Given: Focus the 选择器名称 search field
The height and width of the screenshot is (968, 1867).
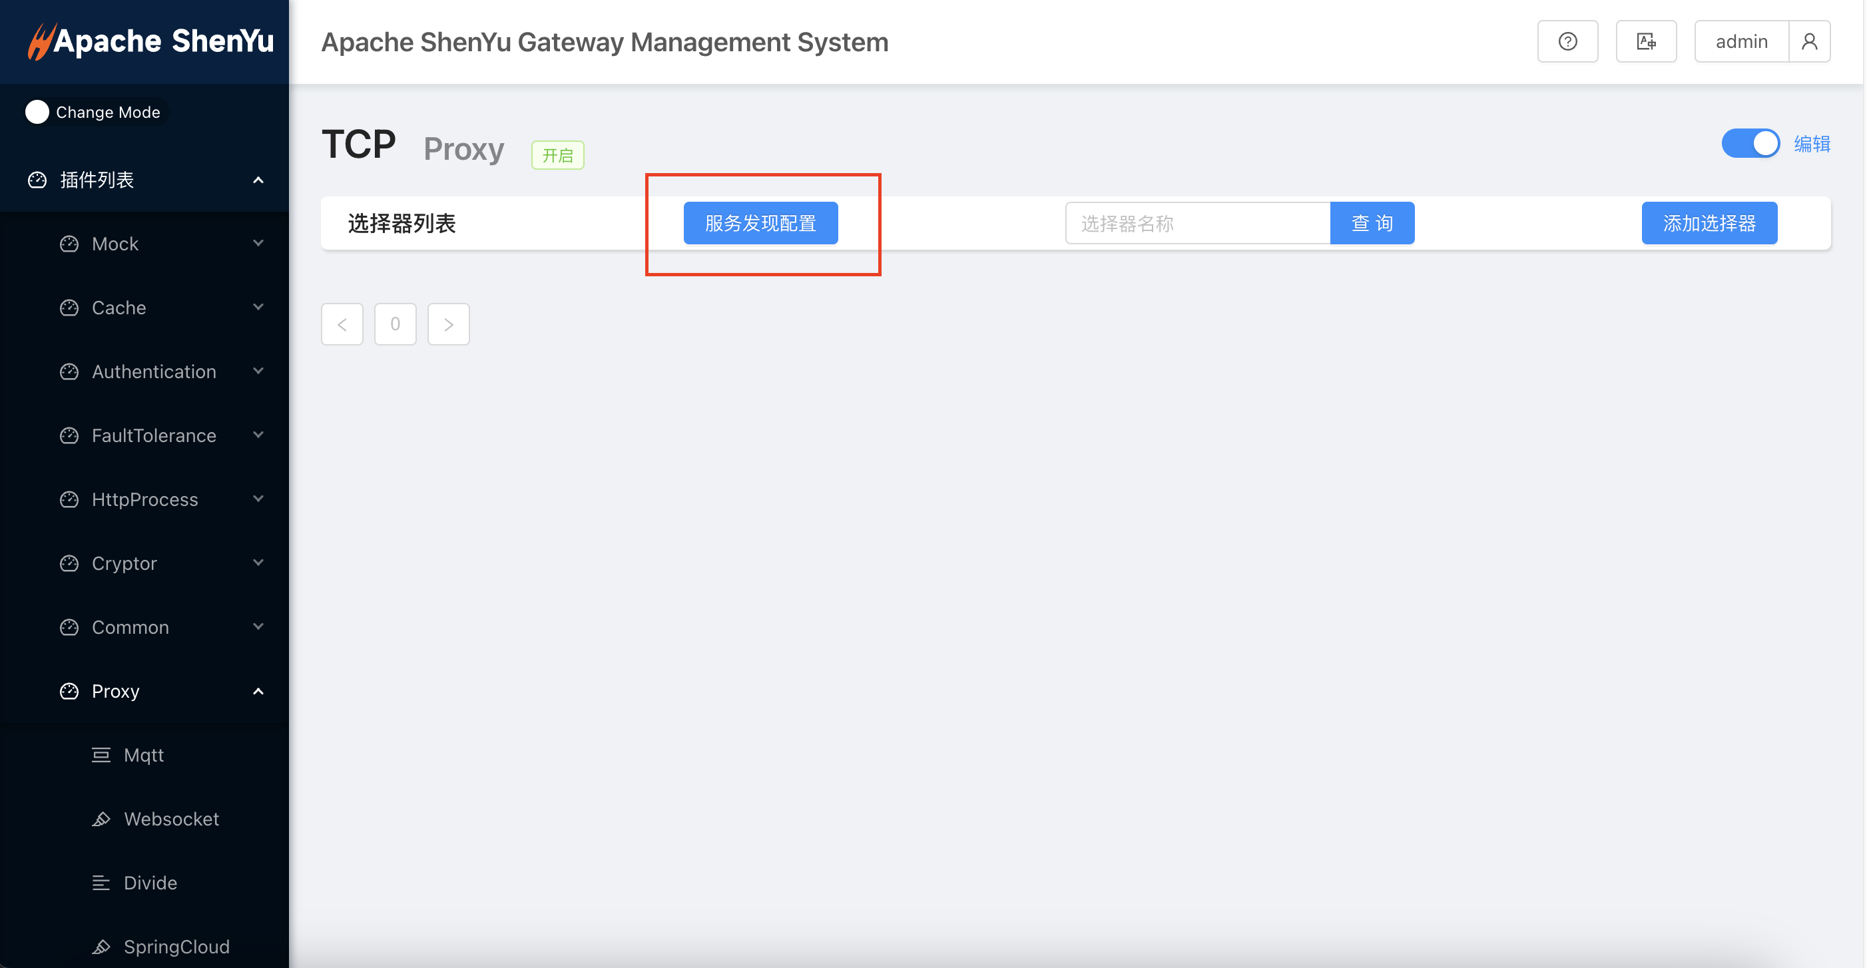Looking at the screenshot, I should click(x=1197, y=223).
